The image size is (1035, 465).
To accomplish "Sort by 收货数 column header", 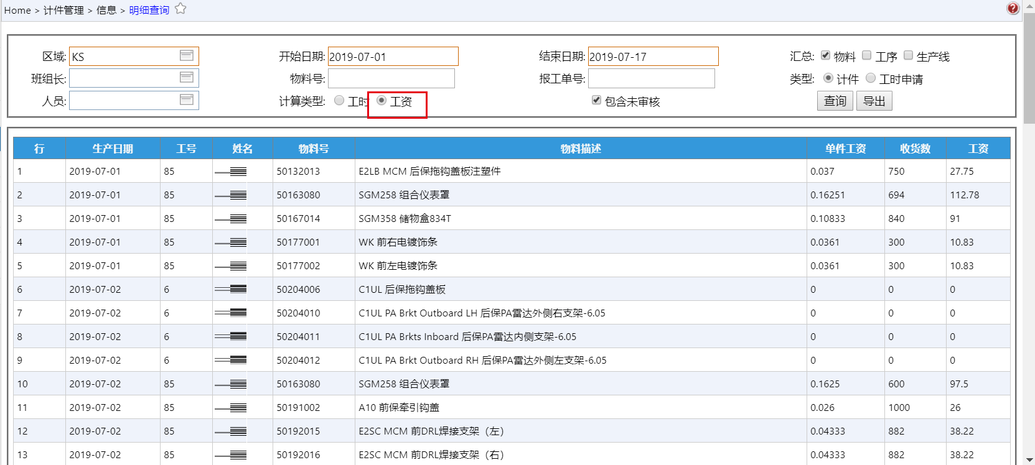I will [916, 149].
